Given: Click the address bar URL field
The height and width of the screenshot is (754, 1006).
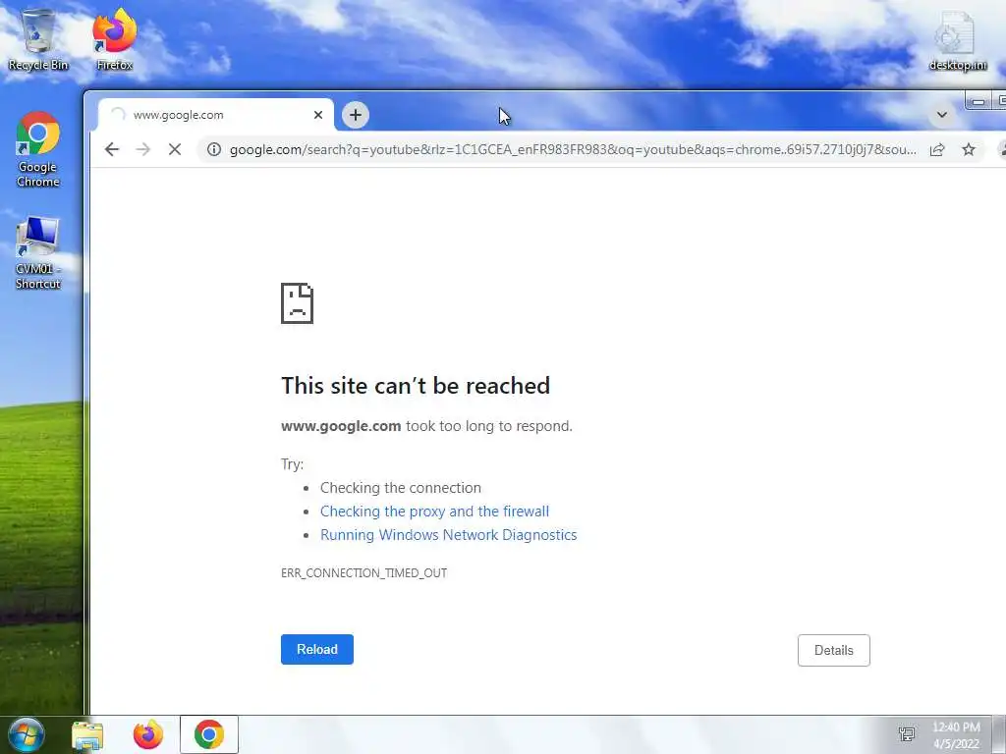Looking at the screenshot, I should (573, 149).
